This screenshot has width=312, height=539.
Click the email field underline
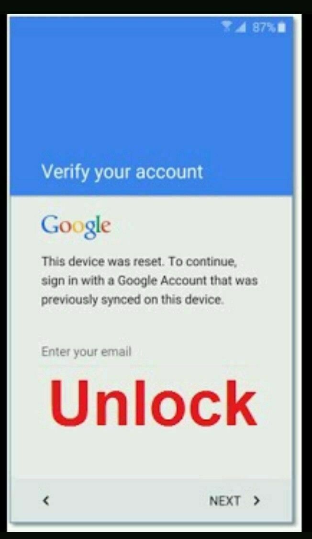pos(149,366)
